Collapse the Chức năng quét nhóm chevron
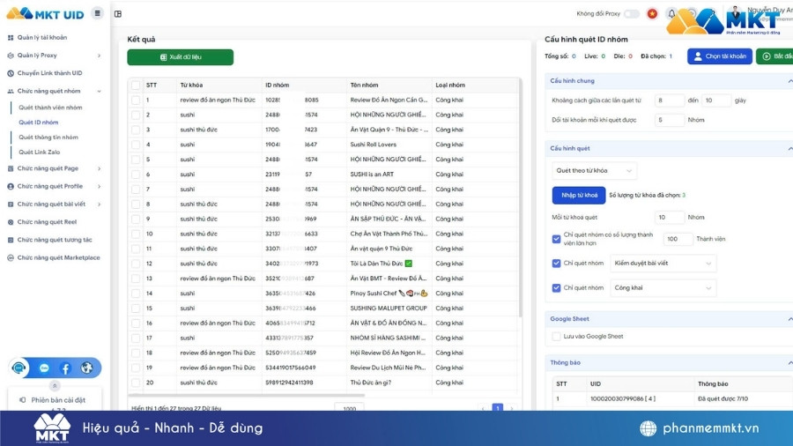Viewport: 793px width, 446px height. tap(99, 92)
